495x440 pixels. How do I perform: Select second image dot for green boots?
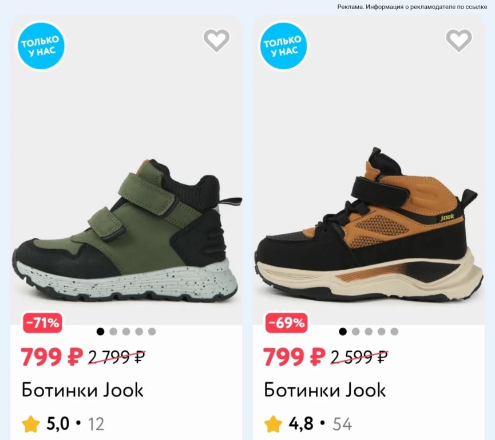[113, 332]
